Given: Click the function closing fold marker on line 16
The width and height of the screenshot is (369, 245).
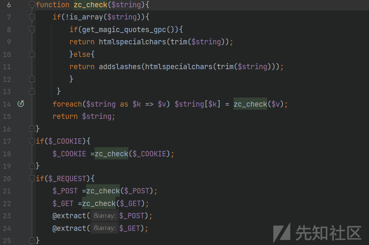Looking at the screenshot, I should pyautogui.click(x=32, y=129).
